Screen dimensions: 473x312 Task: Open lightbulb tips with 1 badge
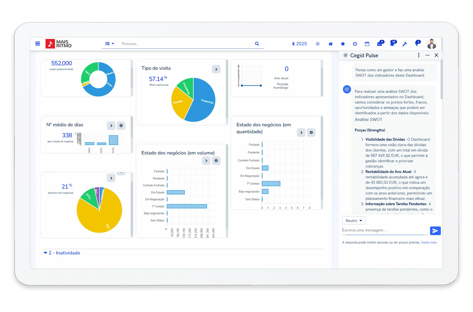click(417, 44)
